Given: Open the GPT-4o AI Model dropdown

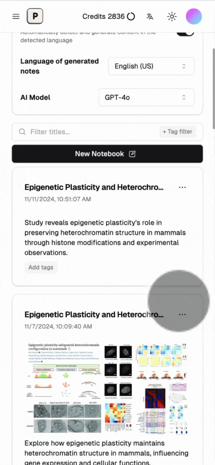Looking at the screenshot, I should point(146,97).
